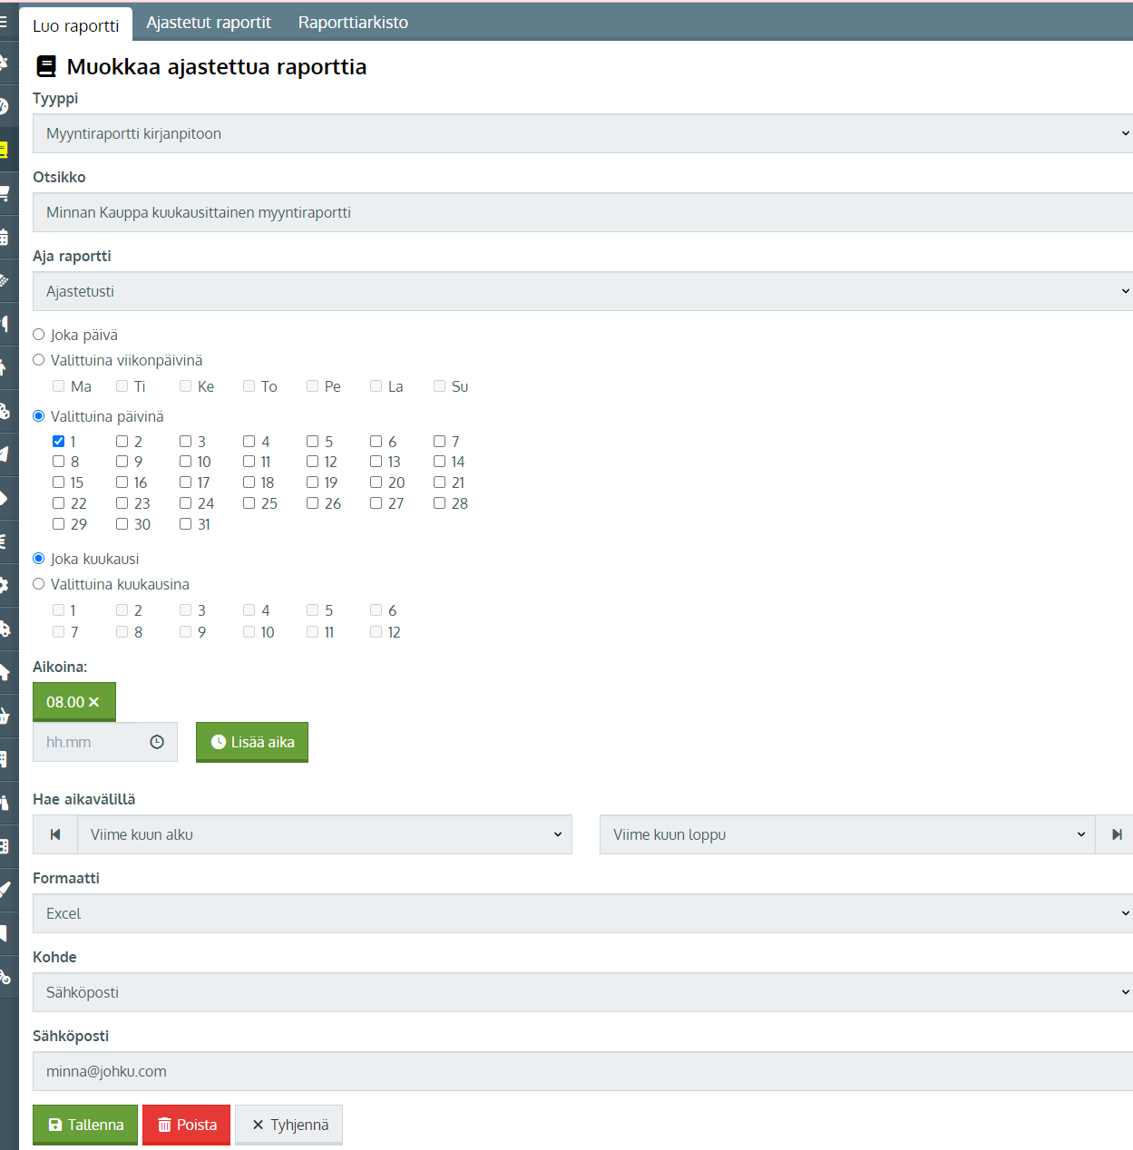1133x1150 pixels.
Task: Open the dice sidebar icon
Action: (x=4, y=411)
